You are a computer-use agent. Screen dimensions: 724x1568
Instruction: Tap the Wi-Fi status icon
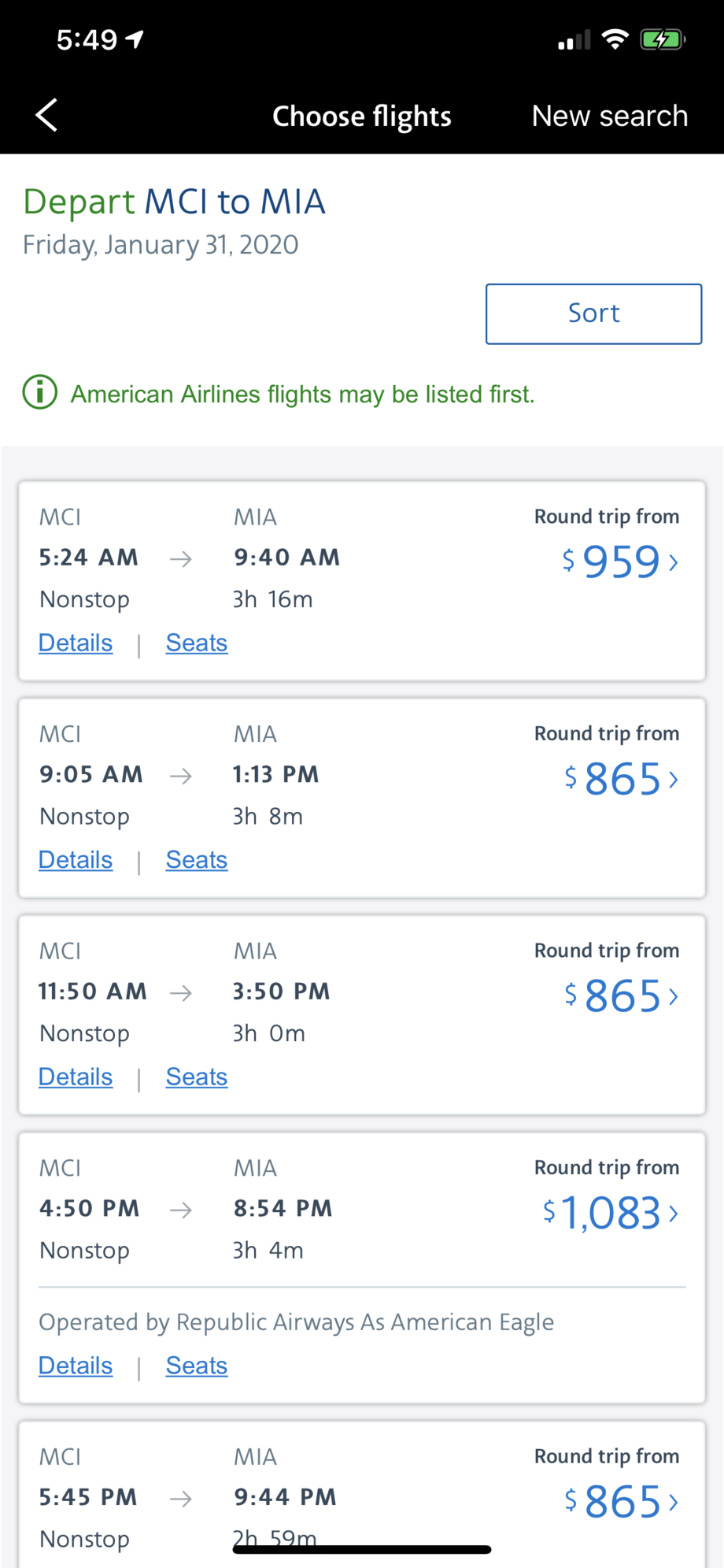[x=615, y=39]
